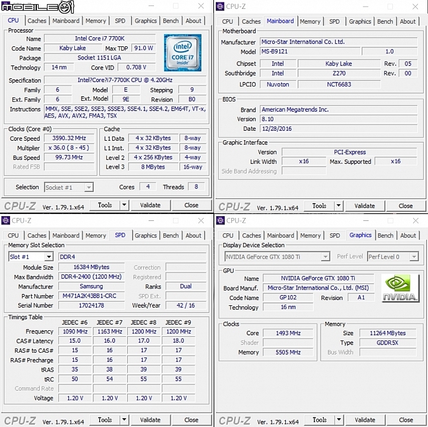Screen dimensions: 428x427
Task: Open Graphics tab in SPD window
Action: [146, 235]
